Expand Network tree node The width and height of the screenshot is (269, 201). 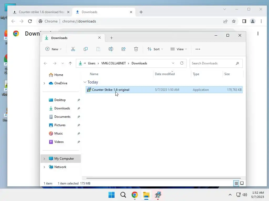(44, 167)
